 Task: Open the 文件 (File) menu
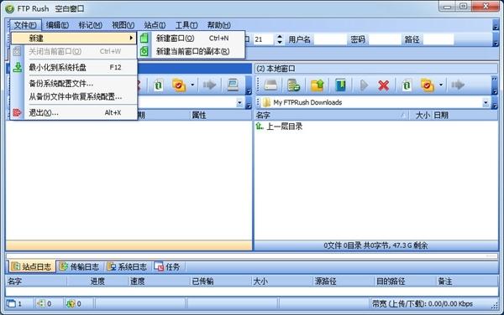[x=25, y=25]
